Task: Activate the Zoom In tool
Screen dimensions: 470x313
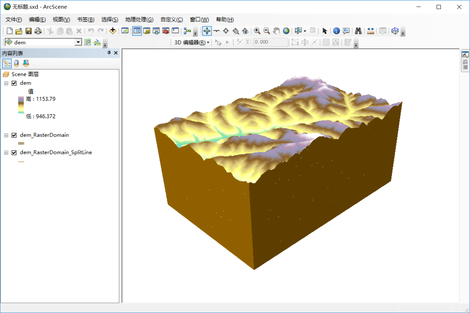Action: [257, 31]
